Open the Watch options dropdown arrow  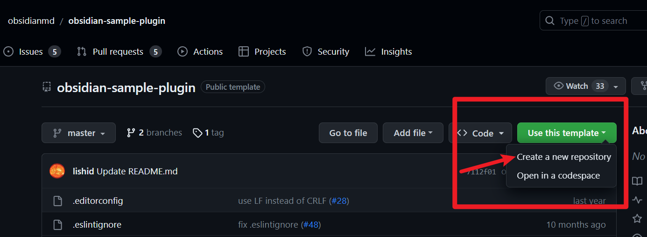point(616,86)
